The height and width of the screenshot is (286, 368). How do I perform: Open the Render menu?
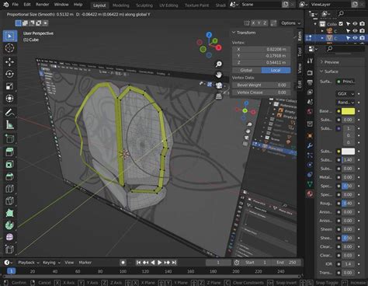42,5
